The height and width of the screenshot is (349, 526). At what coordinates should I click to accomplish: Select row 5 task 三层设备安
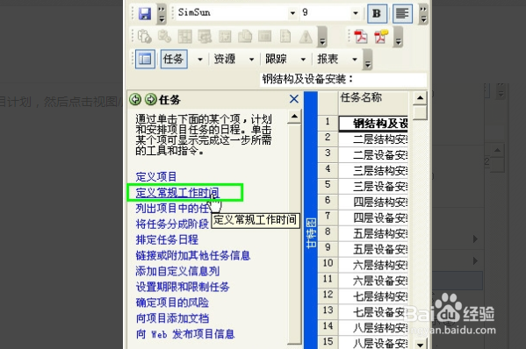(373, 186)
